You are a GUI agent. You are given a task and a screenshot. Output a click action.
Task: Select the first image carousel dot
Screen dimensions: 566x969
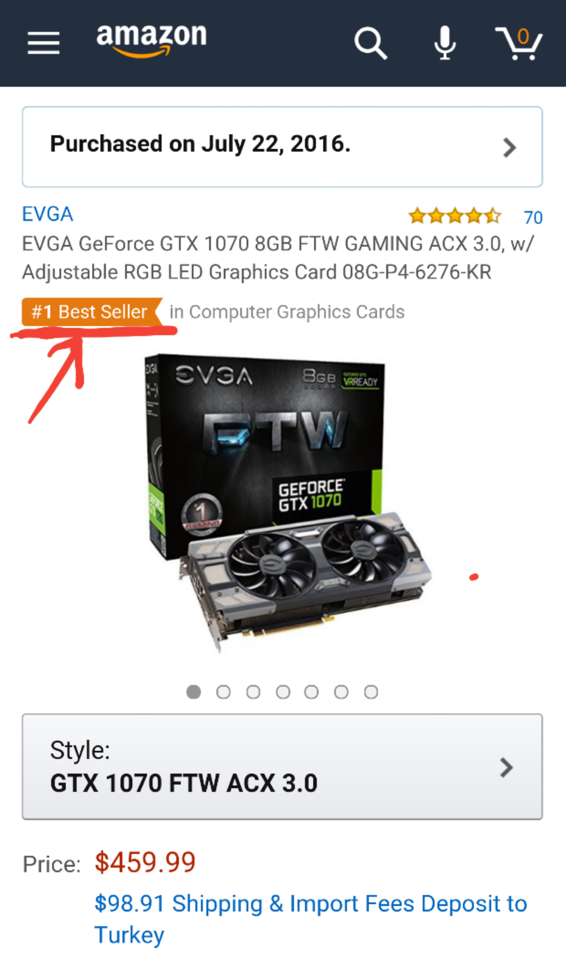[x=193, y=692]
